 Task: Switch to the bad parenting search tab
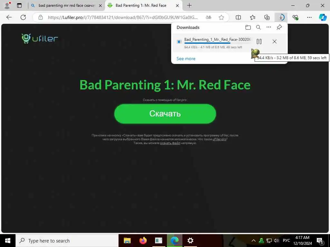tap(67, 5)
